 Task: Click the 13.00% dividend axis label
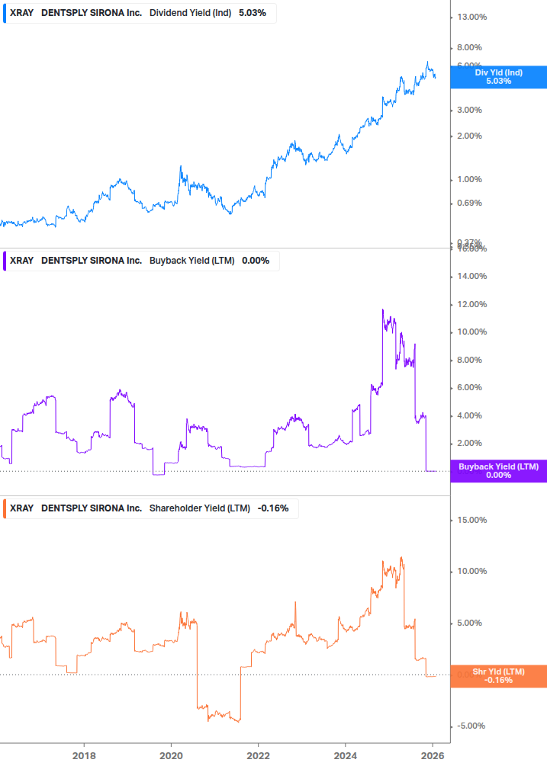tap(471, 17)
